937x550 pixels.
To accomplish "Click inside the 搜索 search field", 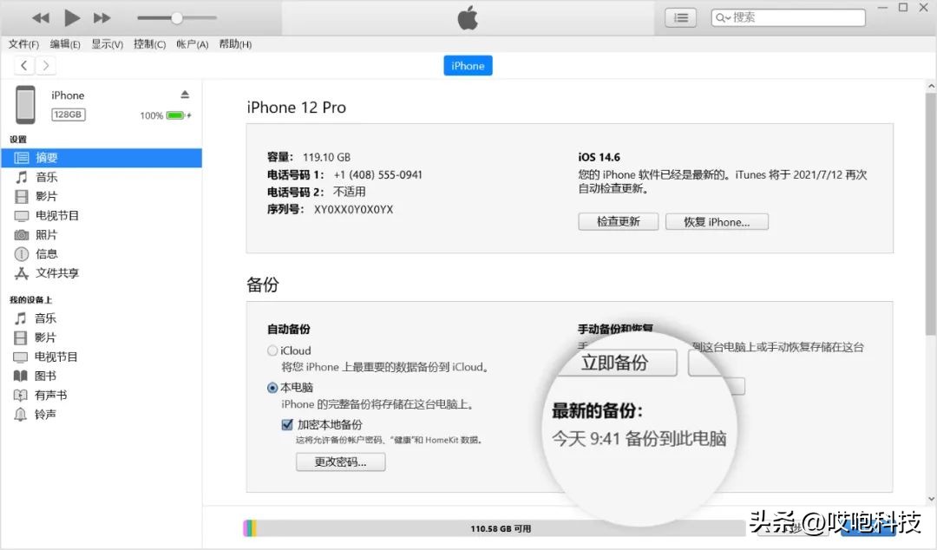I will click(x=790, y=16).
